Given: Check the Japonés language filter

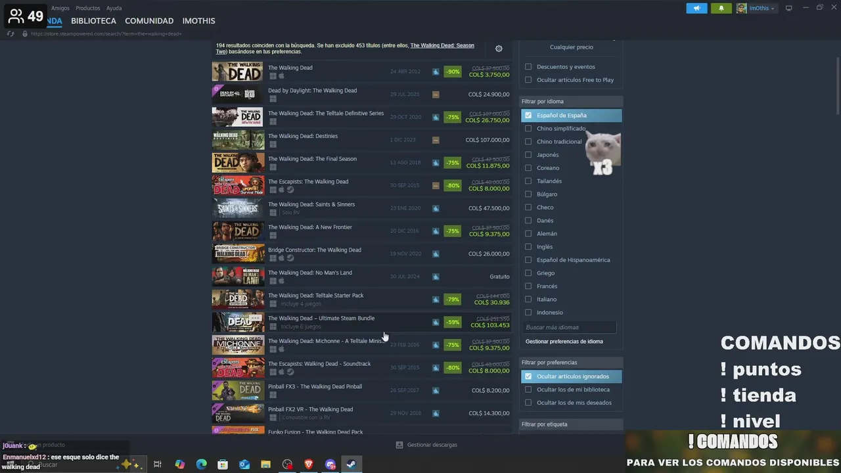Looking at the screenshot, I should tap(528, 154).
